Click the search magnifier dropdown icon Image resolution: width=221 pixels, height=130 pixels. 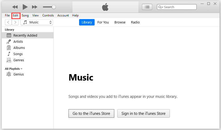point(161,7)
